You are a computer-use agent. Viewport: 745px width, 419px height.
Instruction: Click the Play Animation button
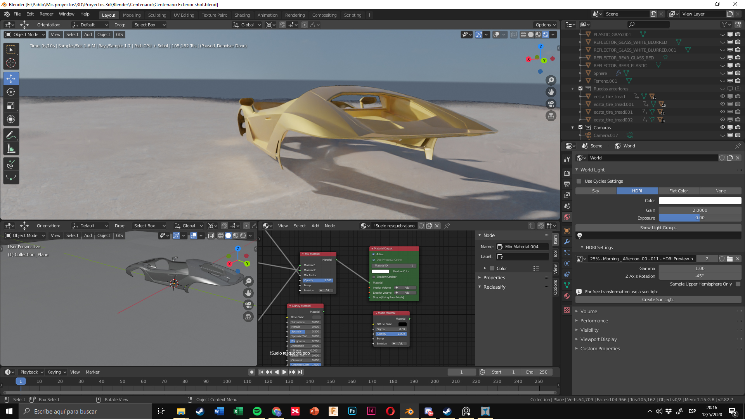point(284,372)
